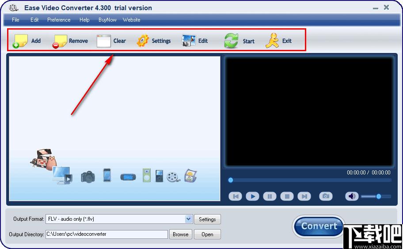Click the Remove toolbar button
The width and height of the screenshot is (403, 249).
pos(70,41)
